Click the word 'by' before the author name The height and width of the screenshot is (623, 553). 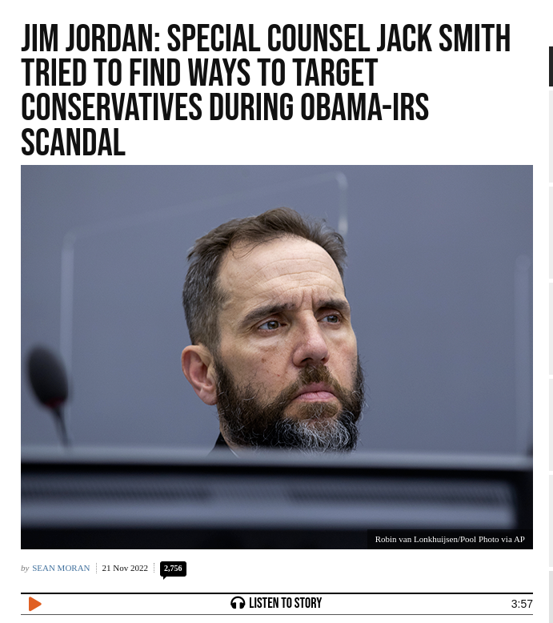[25, 569]
